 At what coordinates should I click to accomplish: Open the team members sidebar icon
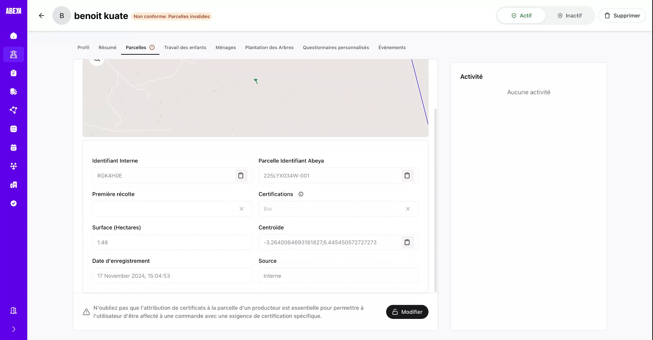point(14,166)
